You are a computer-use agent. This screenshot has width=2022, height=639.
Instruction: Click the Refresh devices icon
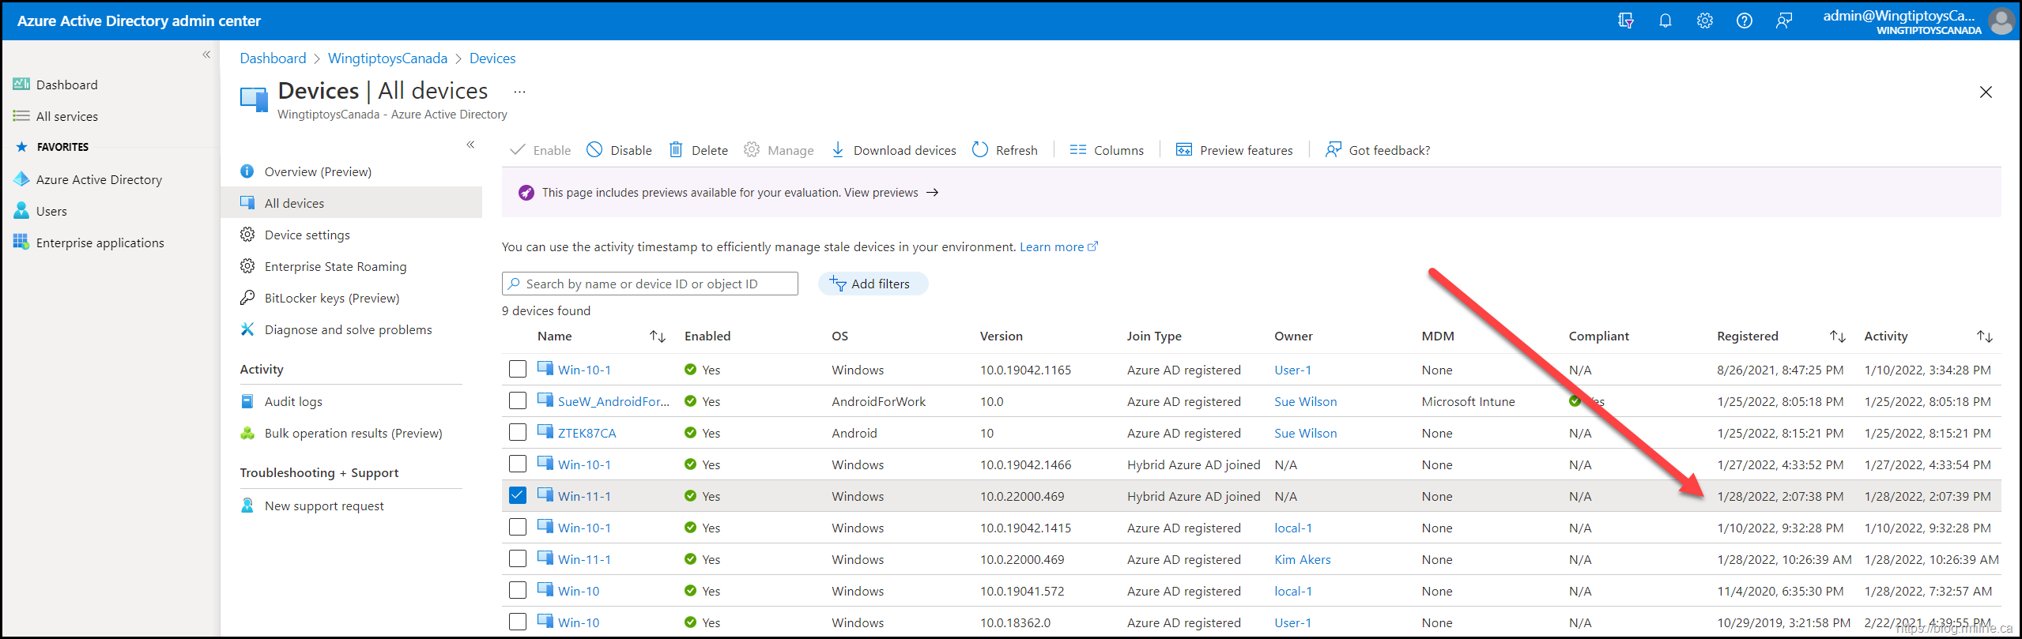click(980, 150)
